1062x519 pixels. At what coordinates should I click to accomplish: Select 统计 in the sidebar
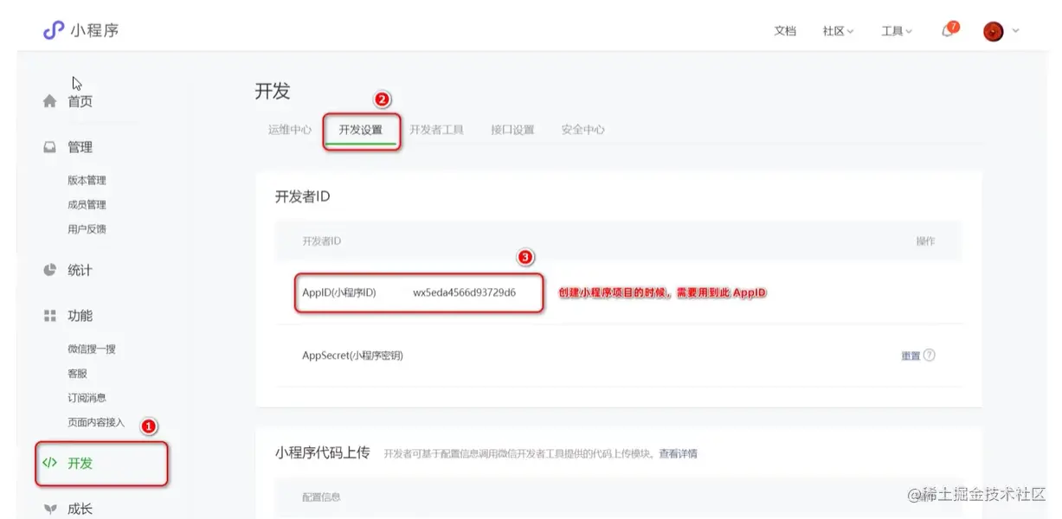point(80,270)
